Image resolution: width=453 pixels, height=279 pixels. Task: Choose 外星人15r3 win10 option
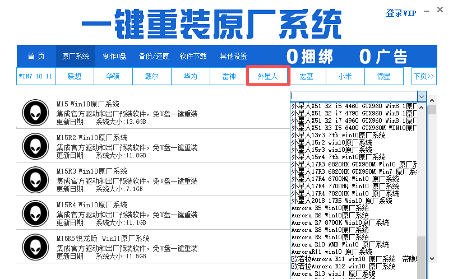354,150
